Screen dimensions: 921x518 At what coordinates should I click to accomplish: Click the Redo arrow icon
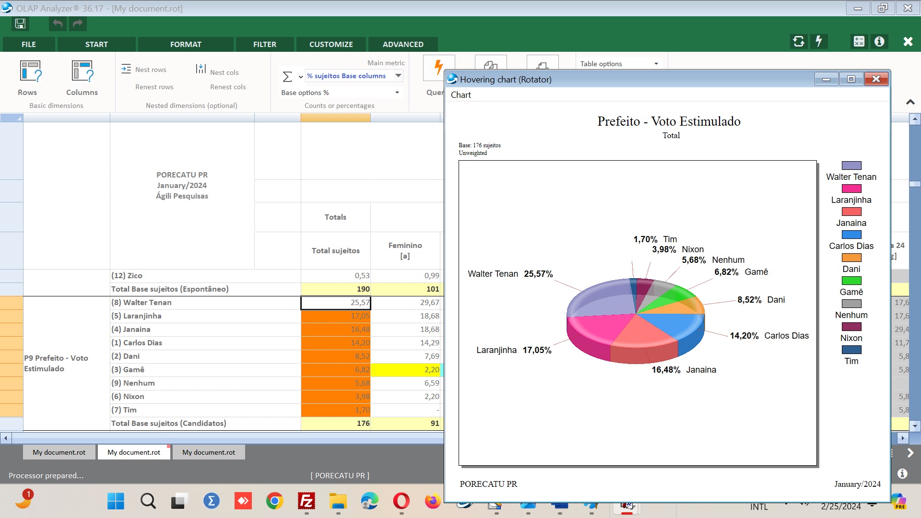(x=78, y=24)
